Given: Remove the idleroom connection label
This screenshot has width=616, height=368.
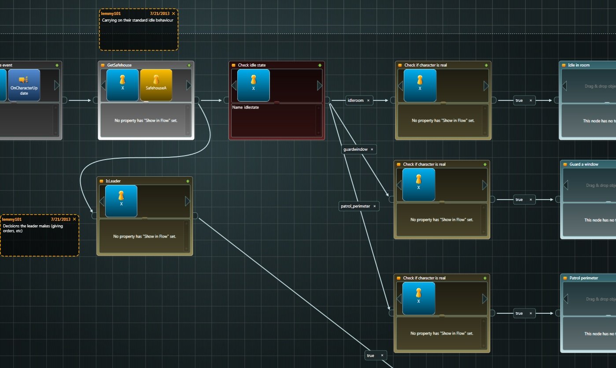Looking at the screenshot, I should click(x=369, y=100).
